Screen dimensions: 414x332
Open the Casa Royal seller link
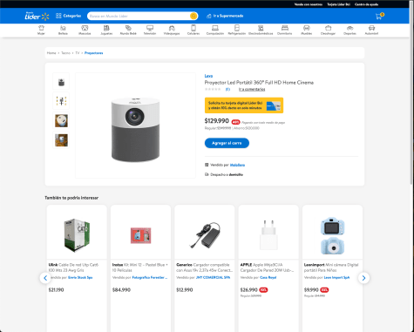(x=268, y=278)
